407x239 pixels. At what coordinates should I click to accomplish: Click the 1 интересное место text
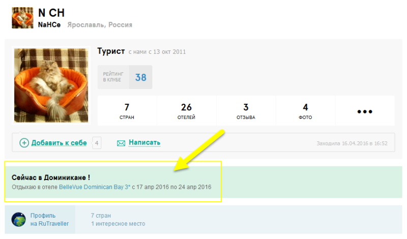(118, 224)
